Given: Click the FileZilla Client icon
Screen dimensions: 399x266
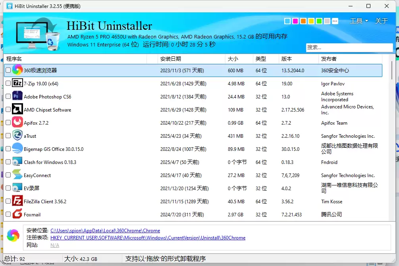Looking at the screenshot, I should 17,201.
